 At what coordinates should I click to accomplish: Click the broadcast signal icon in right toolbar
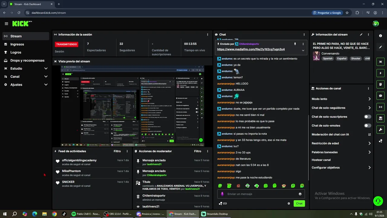click(380, 107)
